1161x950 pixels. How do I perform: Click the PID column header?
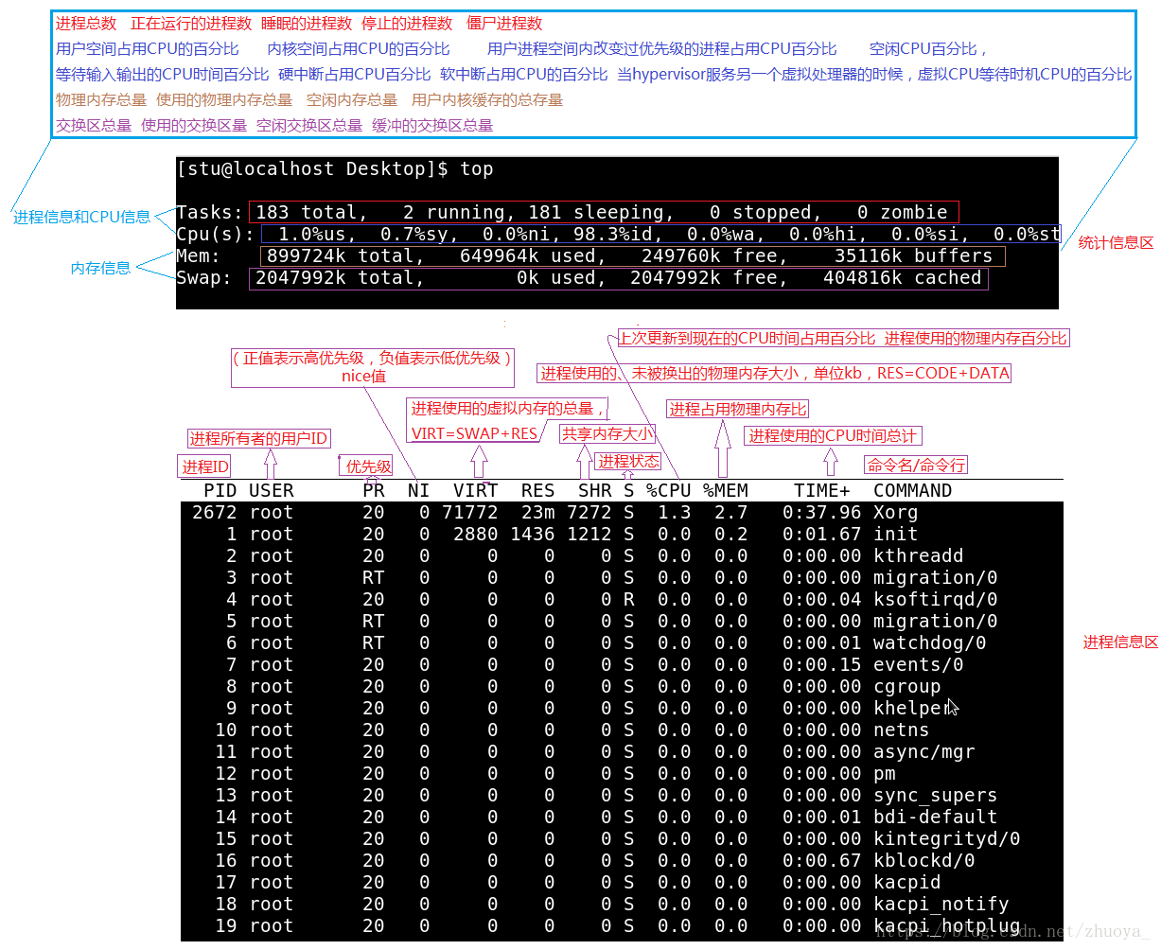point(220,490)
